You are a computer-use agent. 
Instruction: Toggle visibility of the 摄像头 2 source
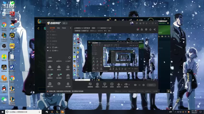tap(48, 35)
